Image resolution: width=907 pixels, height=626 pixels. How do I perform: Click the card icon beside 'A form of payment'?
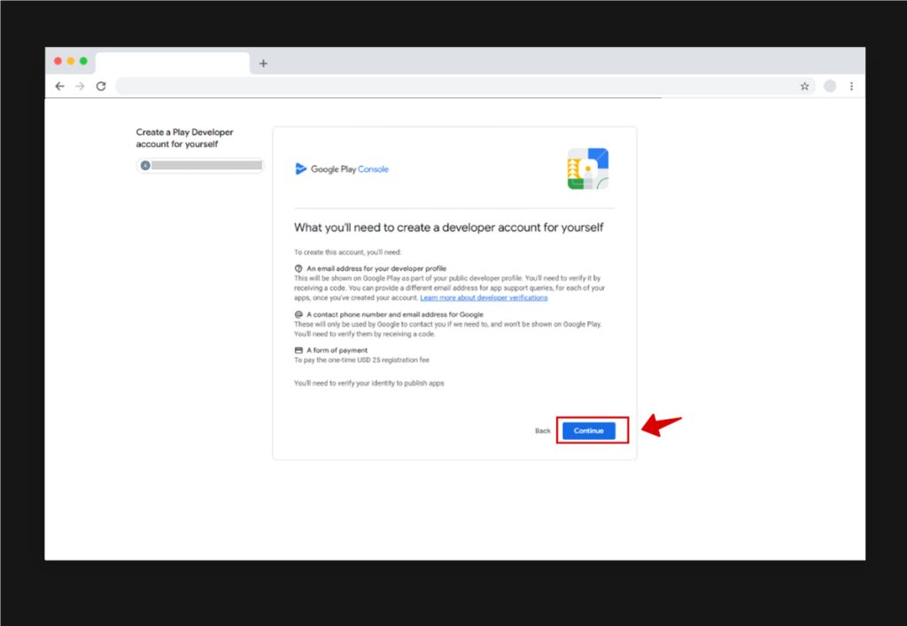(x=298, y=351)
